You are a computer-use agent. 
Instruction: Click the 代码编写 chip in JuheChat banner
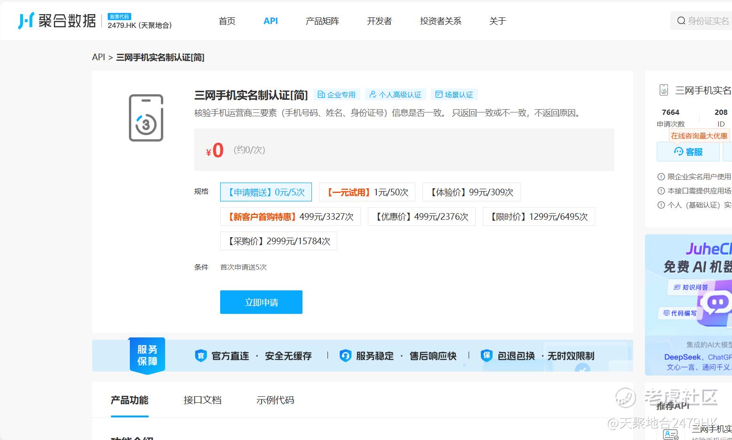pos(680,313)
